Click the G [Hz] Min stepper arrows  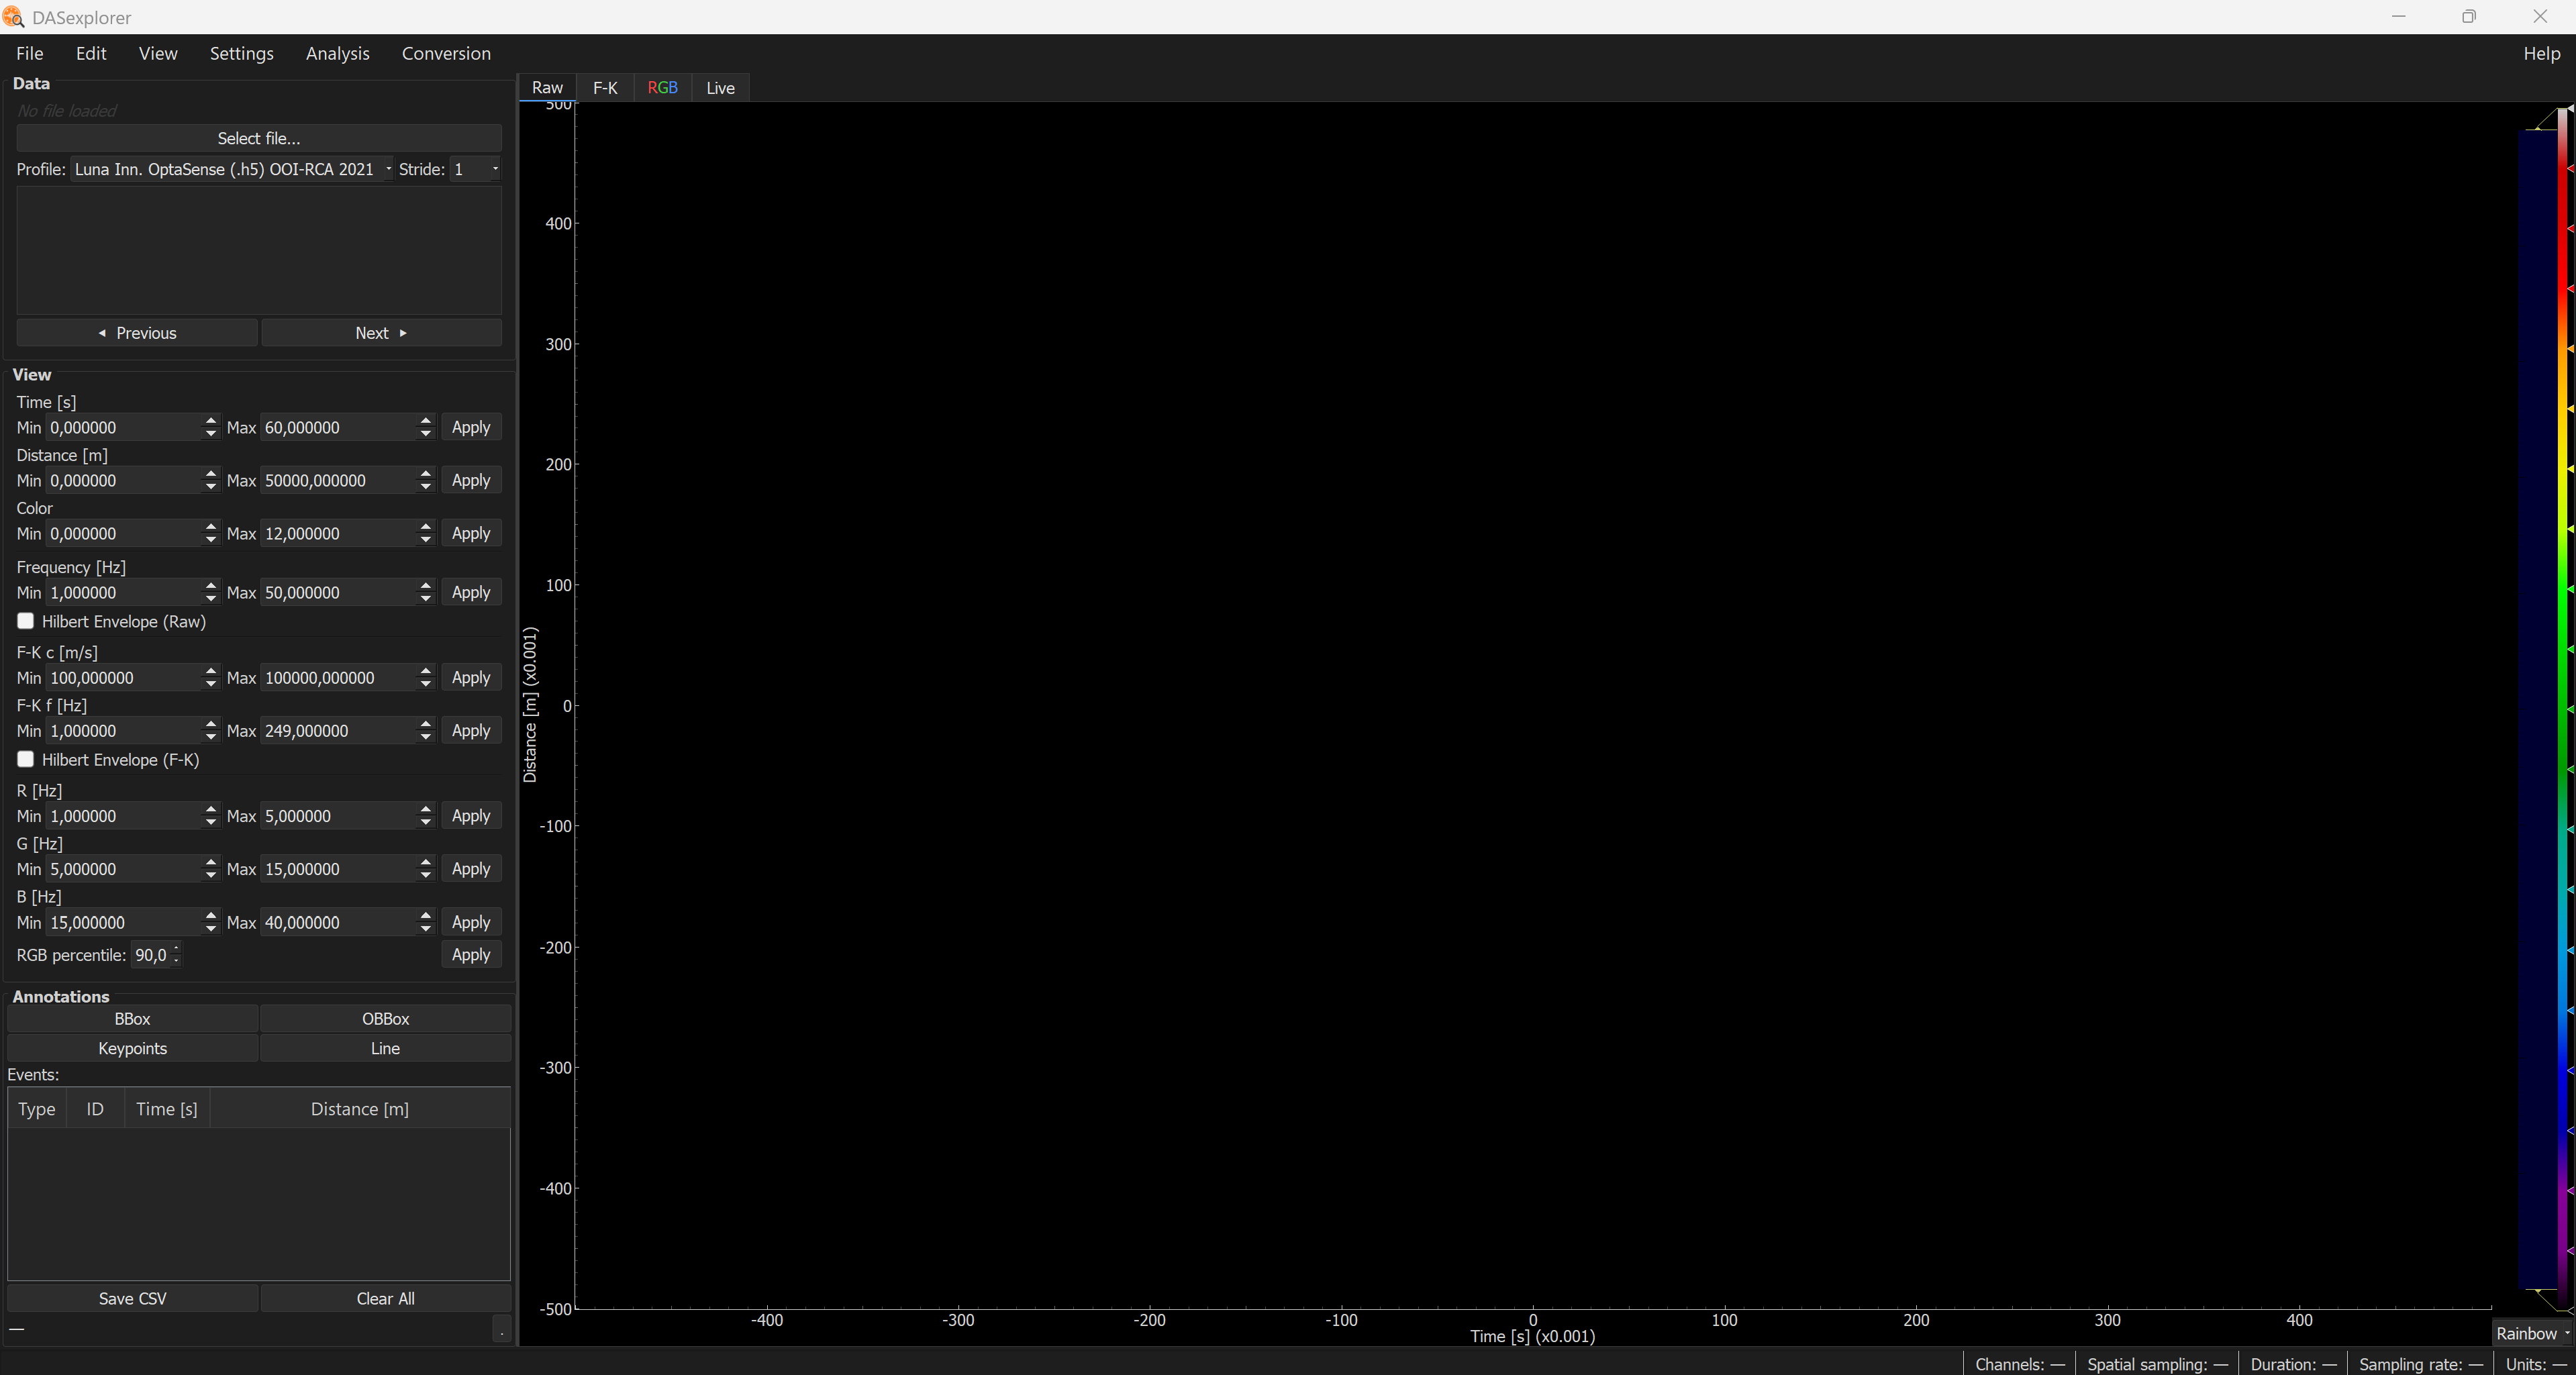point(210,869)
